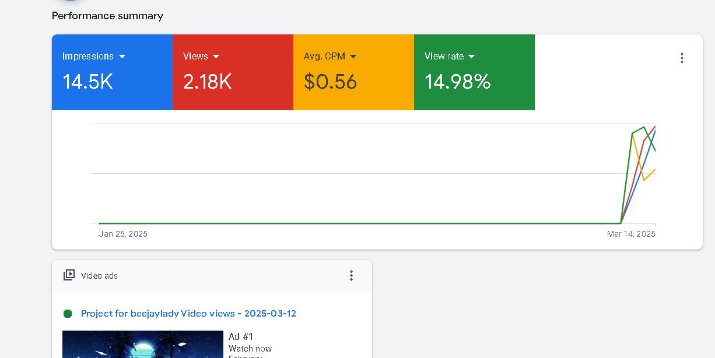Expand the Views metric dropdown arrow
The image size is (715, 358).
(x=216, y=57)
